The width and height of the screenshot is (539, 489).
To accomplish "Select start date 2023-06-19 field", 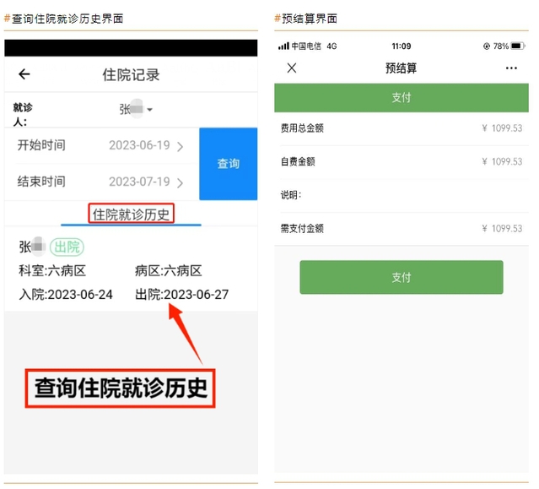I will pyautogui.click(x=139, y=145).
